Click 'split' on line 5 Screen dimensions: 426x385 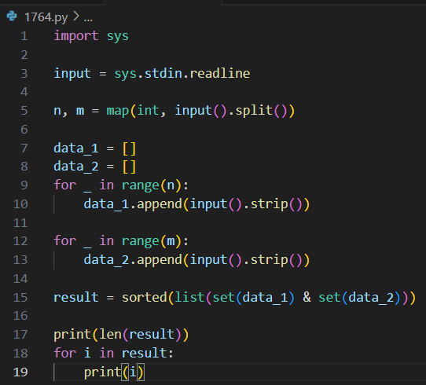[x=254, y=111]
